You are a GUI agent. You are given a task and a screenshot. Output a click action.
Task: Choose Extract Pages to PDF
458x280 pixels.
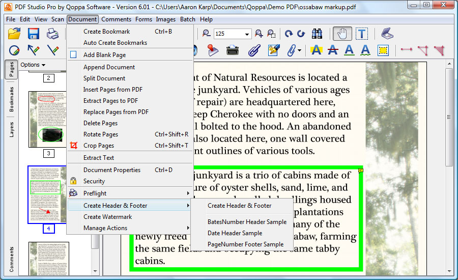[x=130, y=101]
